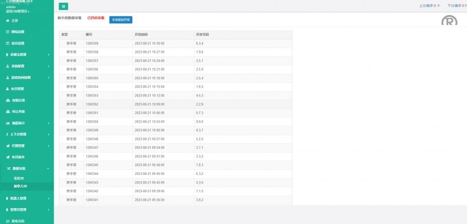Click the speech bubble icon beside 发布公告

[x=7, y=221]
